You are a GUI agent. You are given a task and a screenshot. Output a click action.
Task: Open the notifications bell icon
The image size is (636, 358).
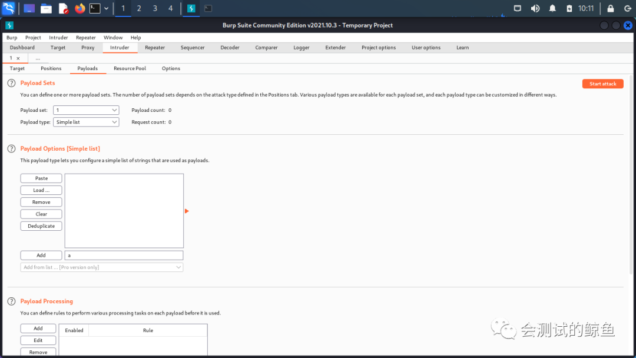tap(552, 8)
